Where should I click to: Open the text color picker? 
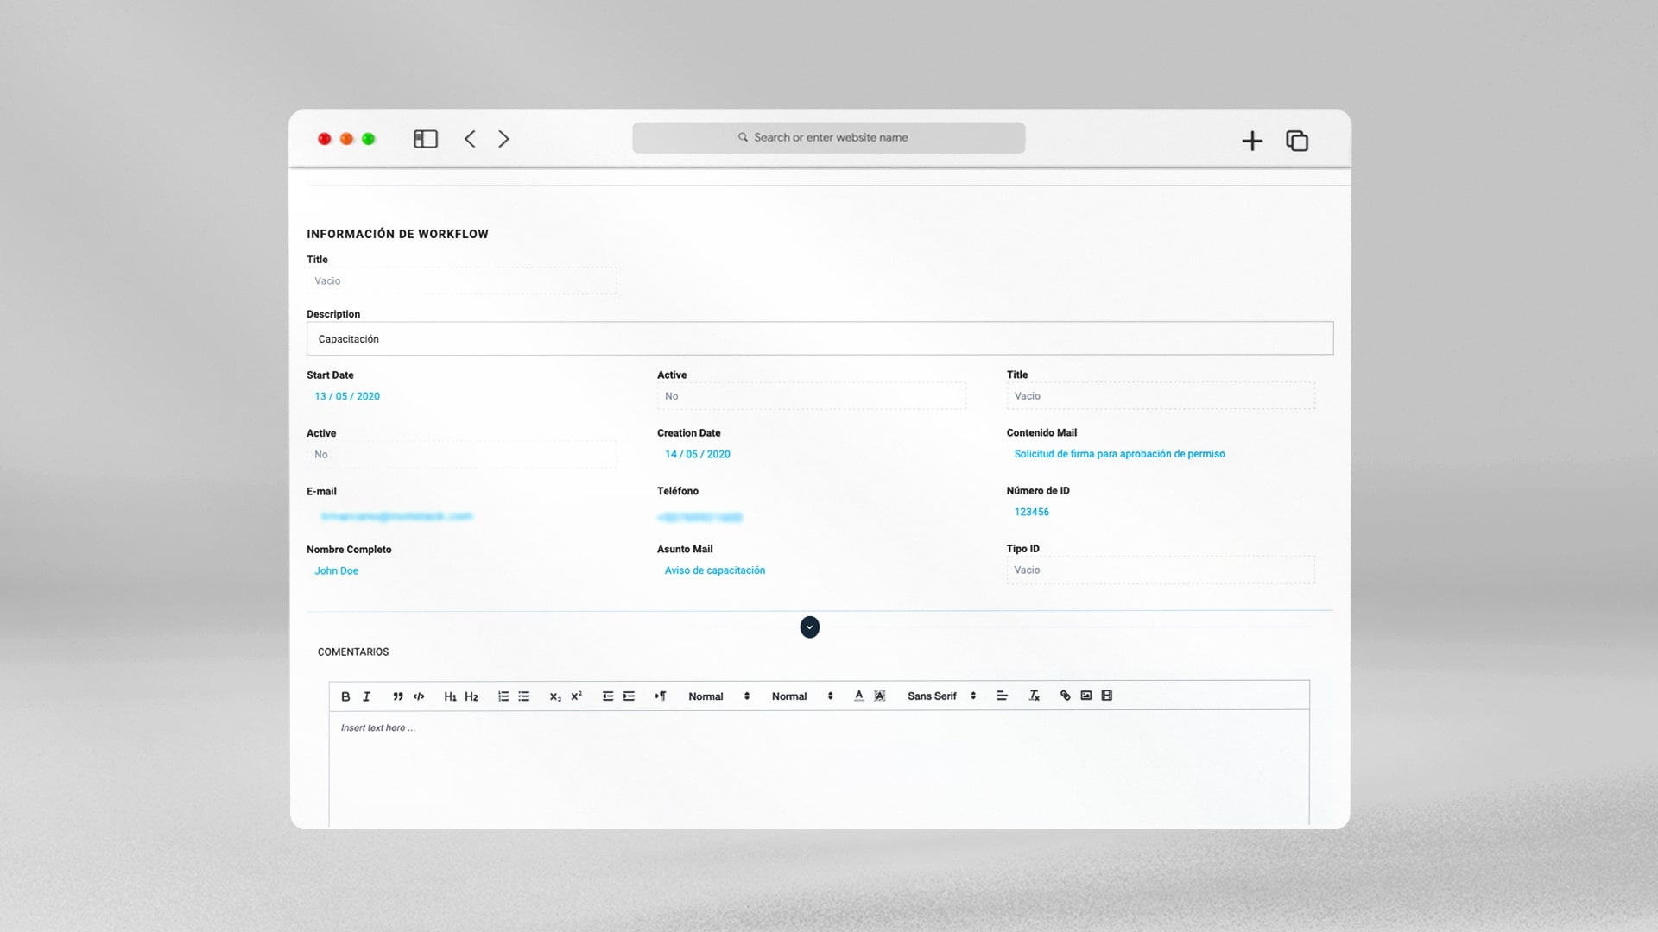(859, 696)
